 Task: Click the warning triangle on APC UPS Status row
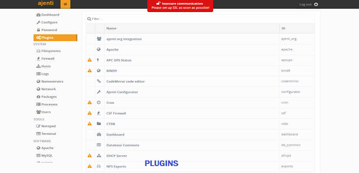90,60
